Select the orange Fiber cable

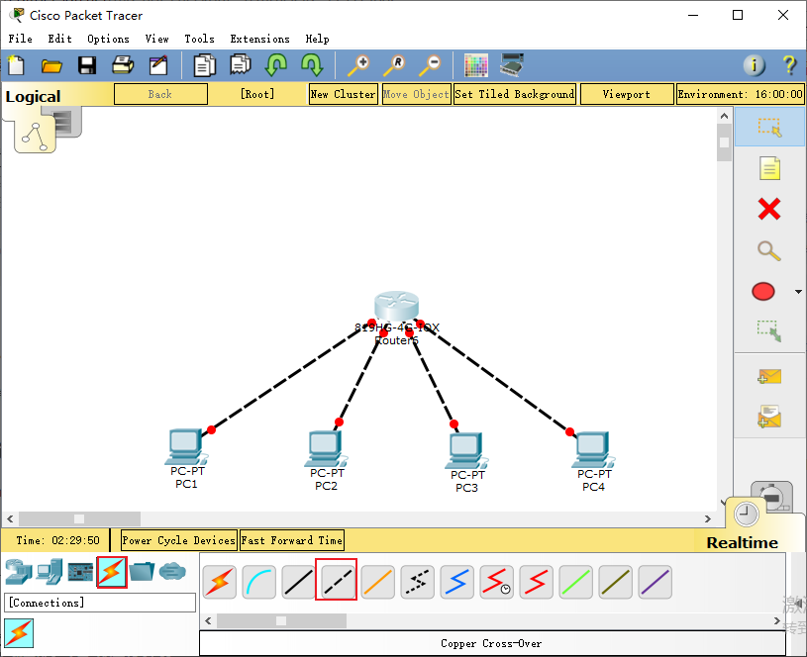[378, 582]
